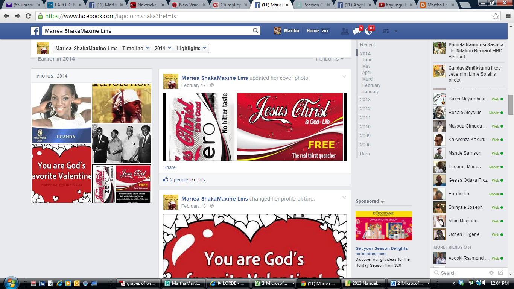Open chat with Ochen Eugene
The width and height of the screenshot is (514, 289).
click(x=468, y=234)
